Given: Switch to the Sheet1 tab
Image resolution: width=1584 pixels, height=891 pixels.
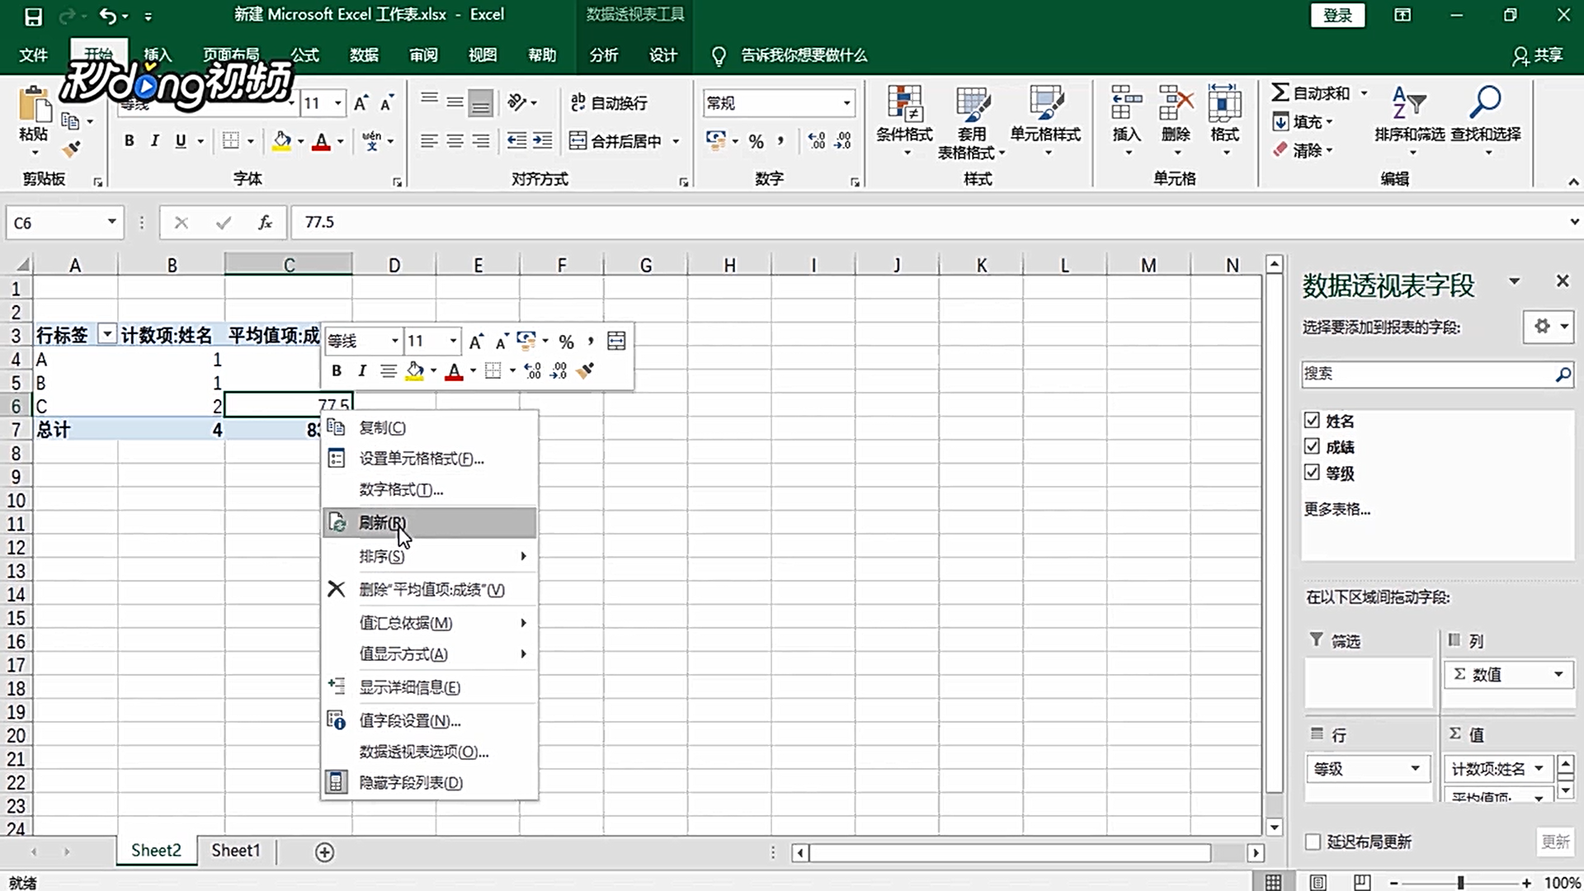Looking at the screenshot, I should coord(235,851).
